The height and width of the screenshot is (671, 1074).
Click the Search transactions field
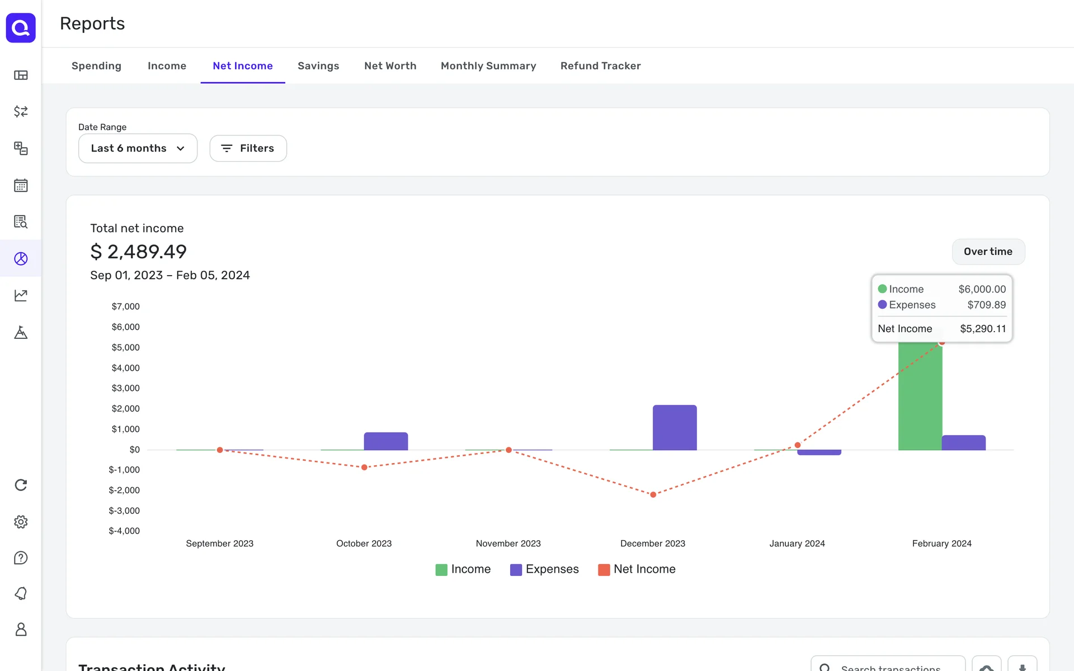(x=889, y=667)
